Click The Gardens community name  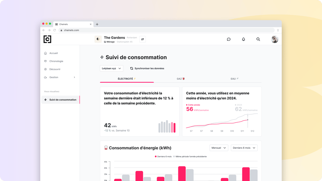coord(114,37)
